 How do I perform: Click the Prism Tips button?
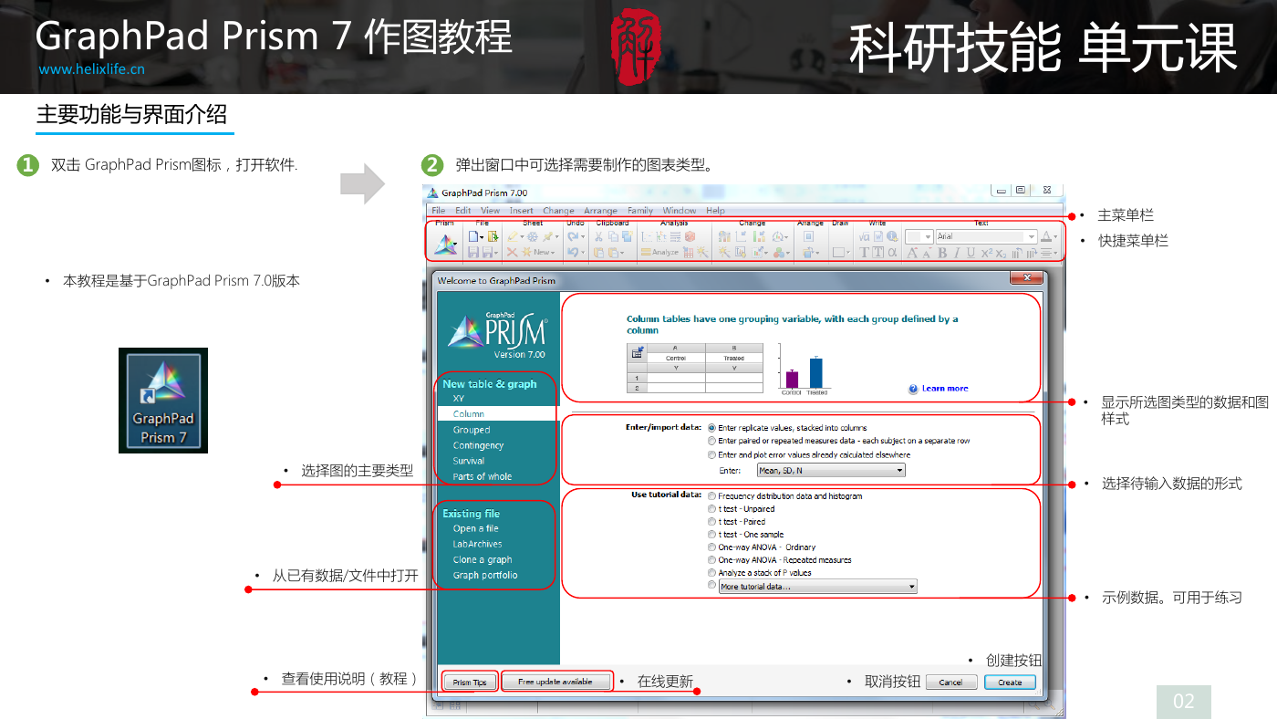coord(471,682)
